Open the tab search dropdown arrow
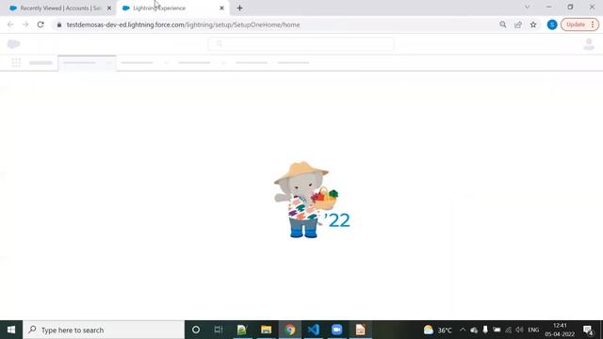This screenshot has height=339, width=603. tap(528, 7)
